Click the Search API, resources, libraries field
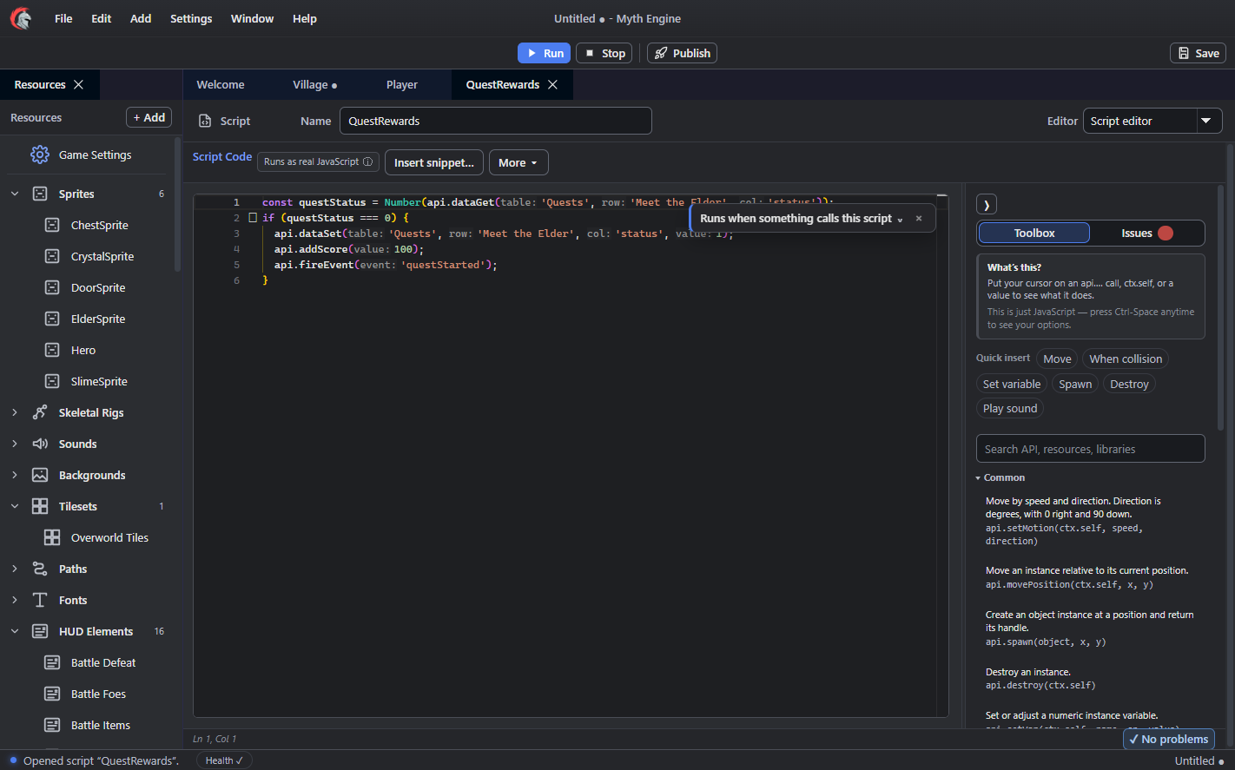This screenshot has height=770, width=1235. pos(1091,449)
